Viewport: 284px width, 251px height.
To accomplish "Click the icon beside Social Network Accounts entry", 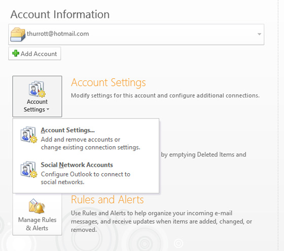I will pos(29,169).
